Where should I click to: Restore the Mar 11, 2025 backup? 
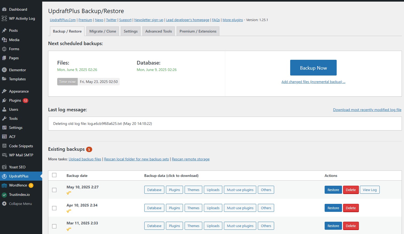click(x=333, y=226)
